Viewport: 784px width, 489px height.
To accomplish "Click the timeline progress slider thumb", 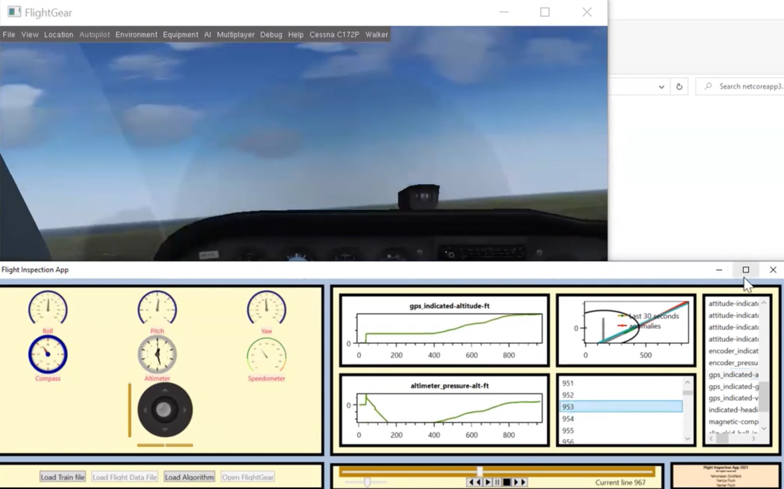I will pyautogui.click(x=480, y=471).
